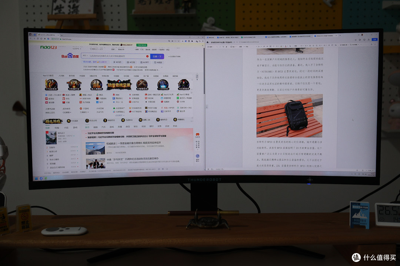400x266 pixels.
Task: Click the backpack-on-bench image in the document
Action: pyautogui.click(x=289, y=116)
